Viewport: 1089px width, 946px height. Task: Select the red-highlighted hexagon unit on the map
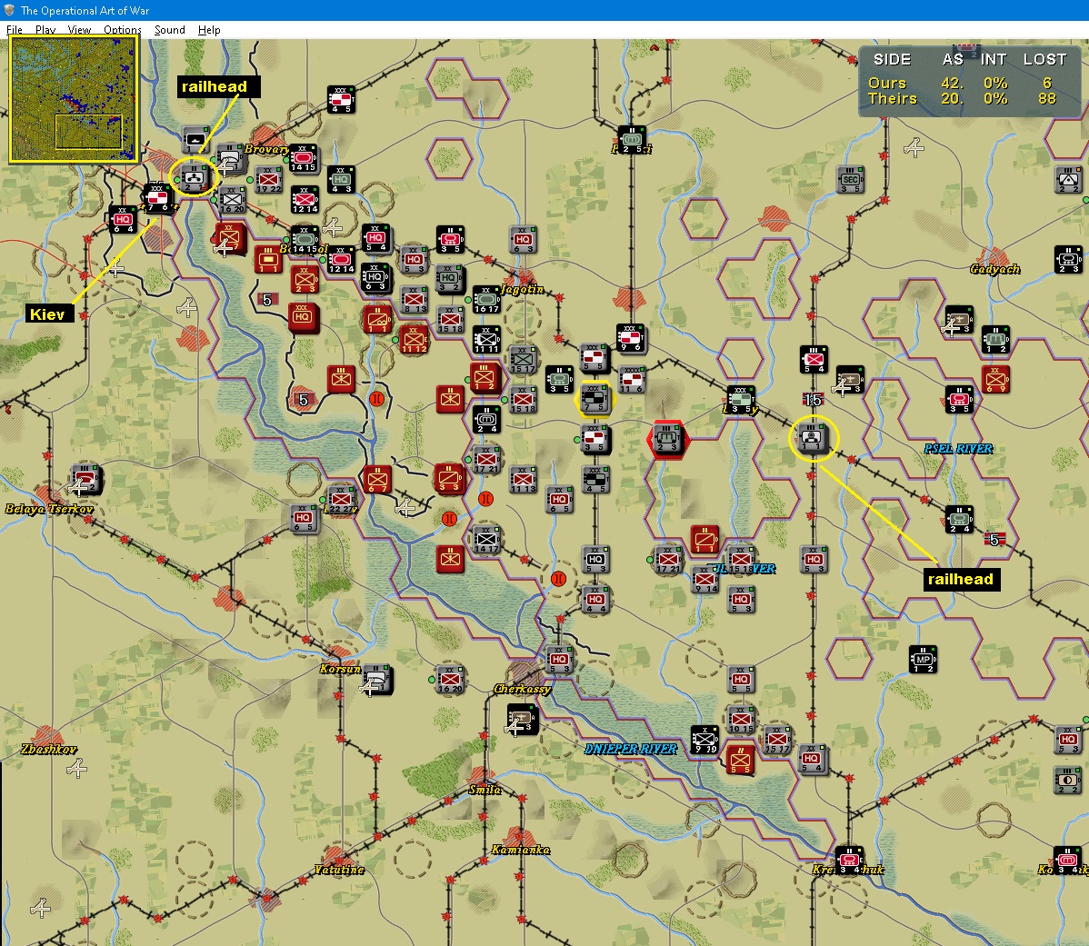[666, 439]
